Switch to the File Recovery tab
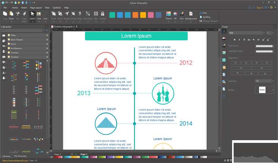Viewport: 278px width, 163px height. coord(20,156)
